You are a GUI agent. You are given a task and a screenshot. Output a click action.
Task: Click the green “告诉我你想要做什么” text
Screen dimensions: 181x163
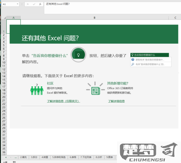[x=50, y=56]
